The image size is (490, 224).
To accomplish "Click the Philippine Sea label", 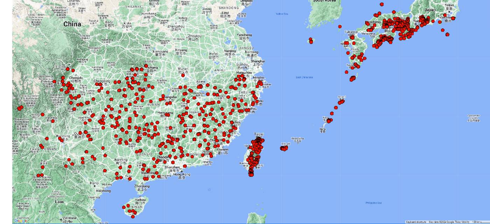I will 373,203.
